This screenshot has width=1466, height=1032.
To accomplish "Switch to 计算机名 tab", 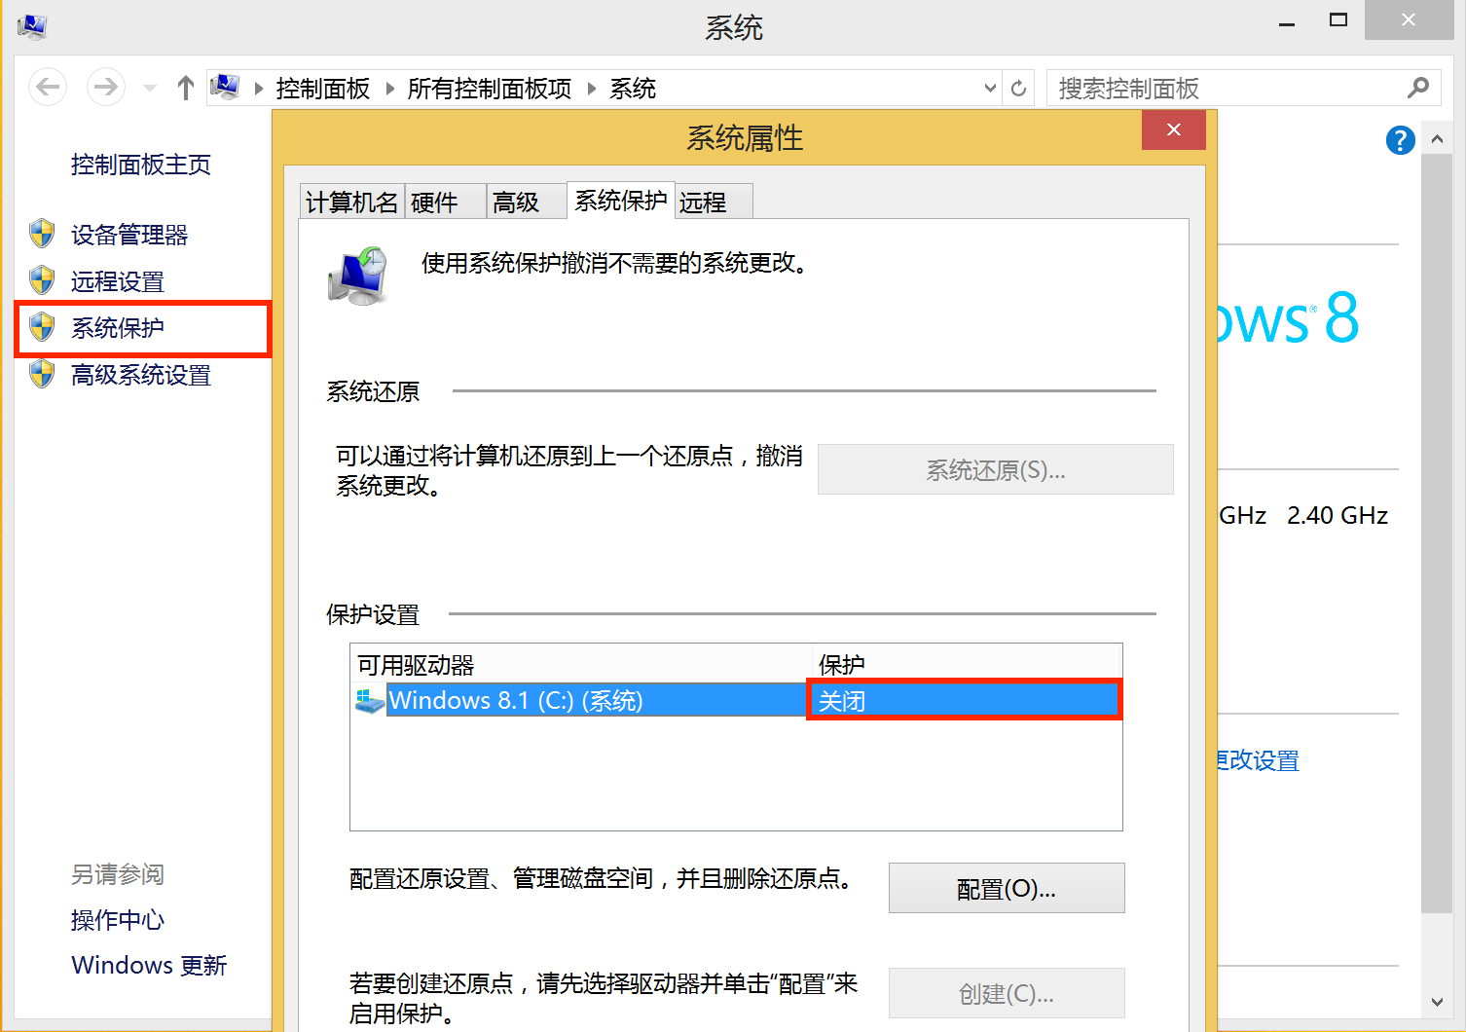I will click(352, 202).
